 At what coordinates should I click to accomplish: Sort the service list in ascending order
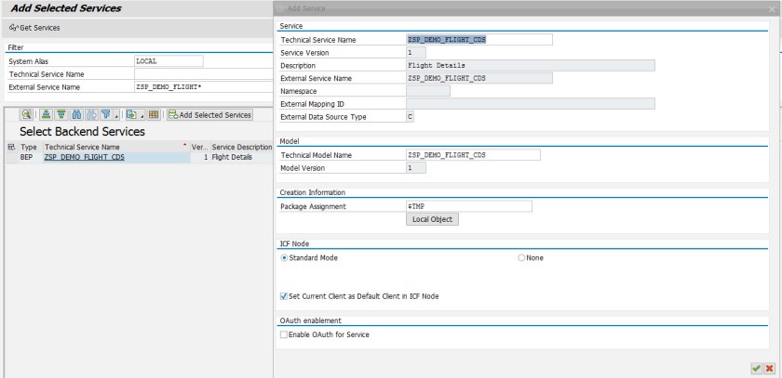click(47, 115)
